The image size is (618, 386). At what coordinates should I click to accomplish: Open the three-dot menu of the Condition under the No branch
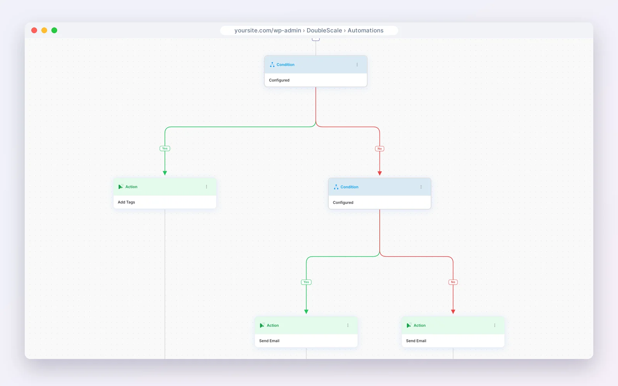[x=421, y=187]
